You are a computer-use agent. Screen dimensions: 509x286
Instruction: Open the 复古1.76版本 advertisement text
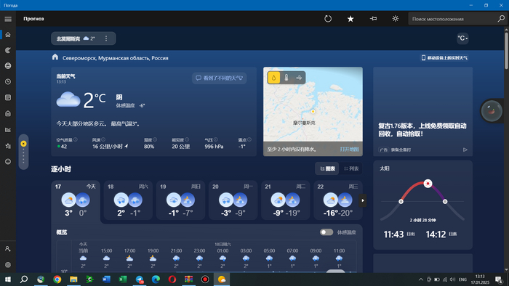click(422, 129)
